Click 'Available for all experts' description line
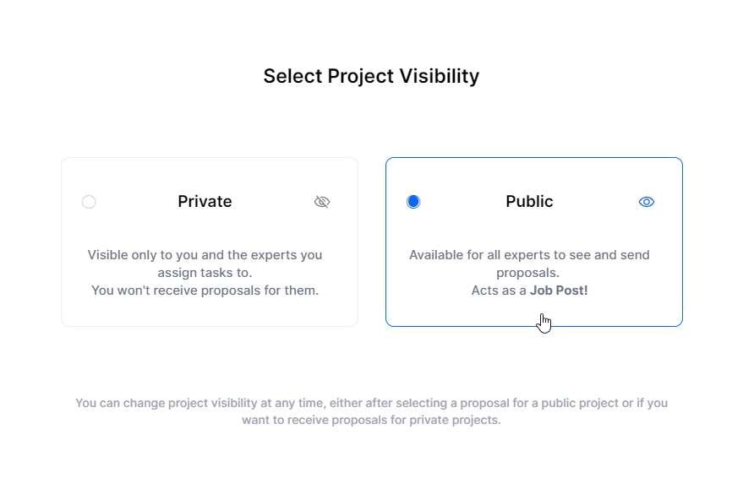Viewport: 743px width, 478px height. [529, 255]
